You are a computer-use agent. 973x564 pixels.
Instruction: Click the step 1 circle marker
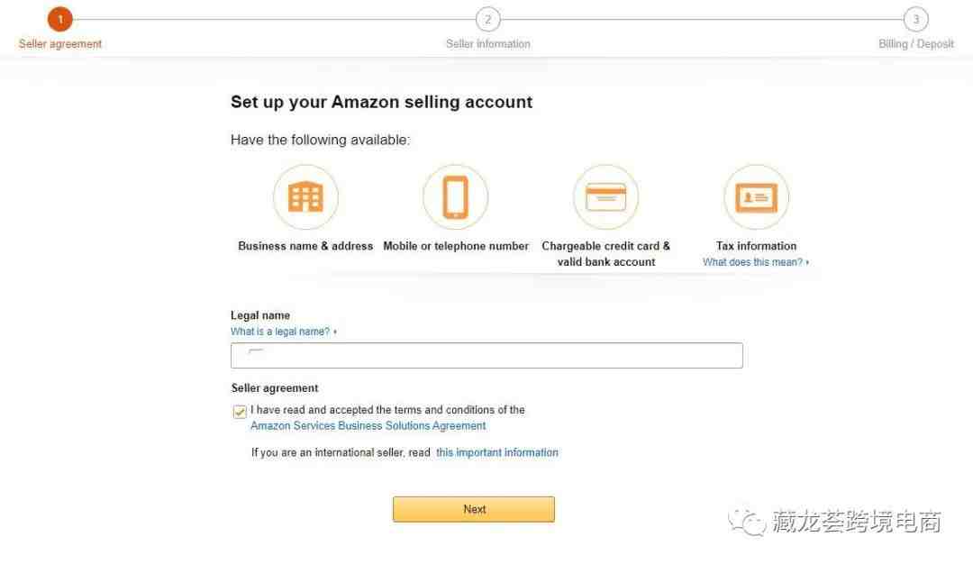(60, 19)
